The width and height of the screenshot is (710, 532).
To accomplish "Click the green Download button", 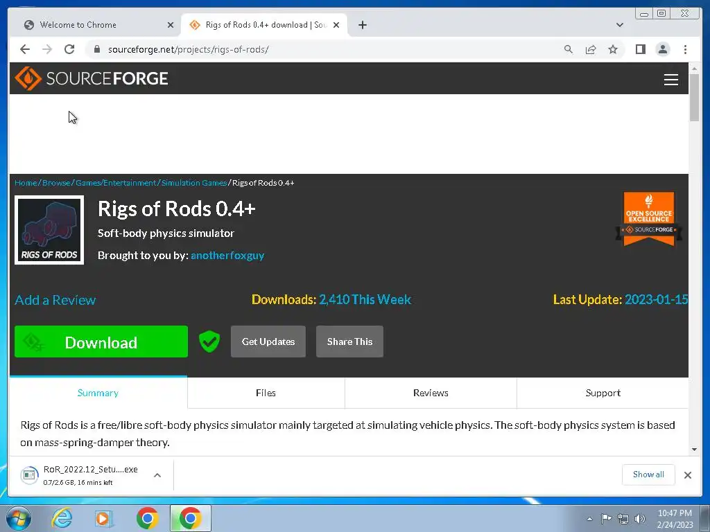I will (x=101, y=342).
